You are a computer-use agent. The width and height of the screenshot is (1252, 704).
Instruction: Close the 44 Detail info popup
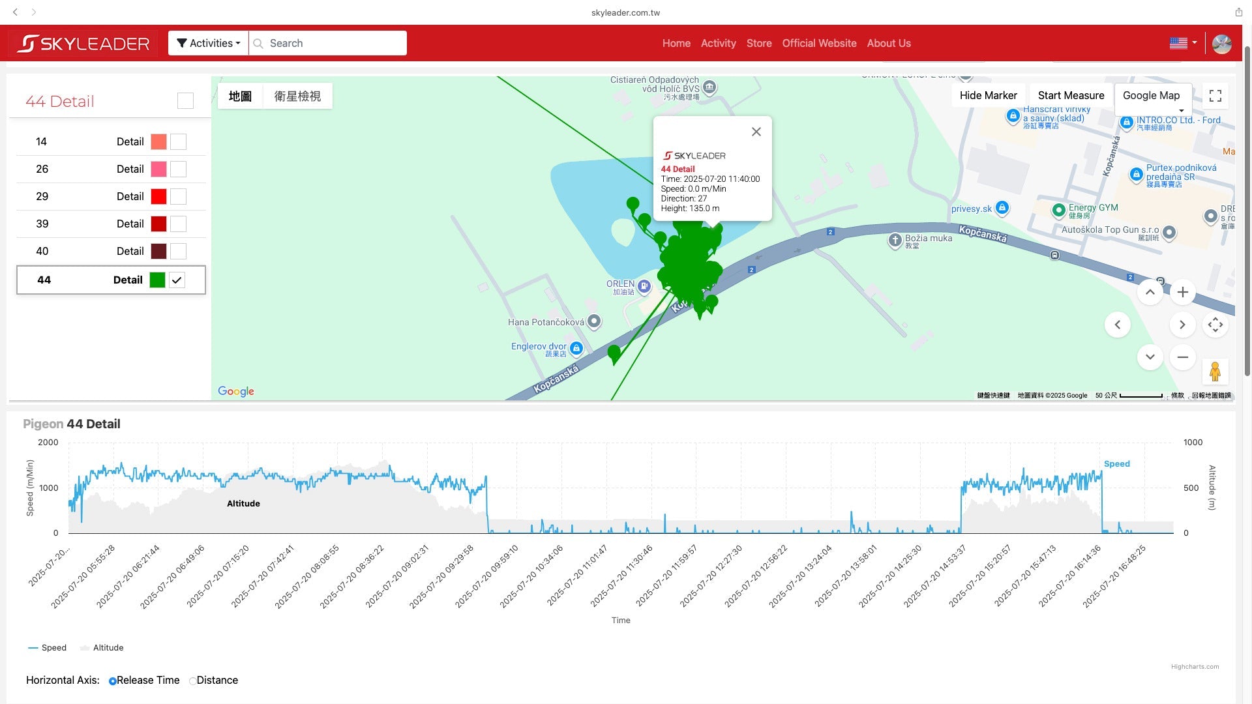point(756,132)
